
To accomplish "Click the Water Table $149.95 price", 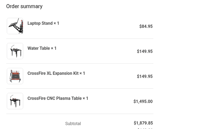I will pos(144,52).
